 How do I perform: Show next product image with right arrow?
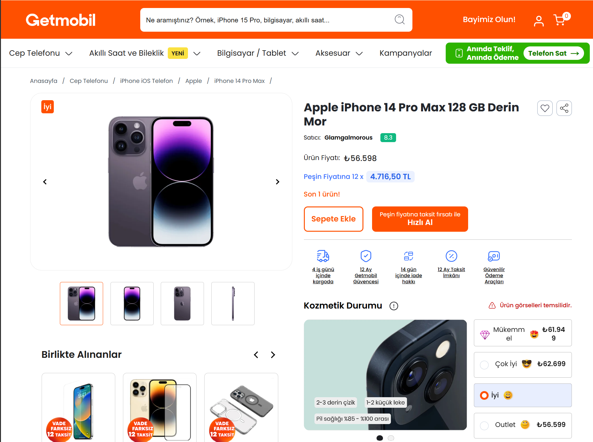277,182
